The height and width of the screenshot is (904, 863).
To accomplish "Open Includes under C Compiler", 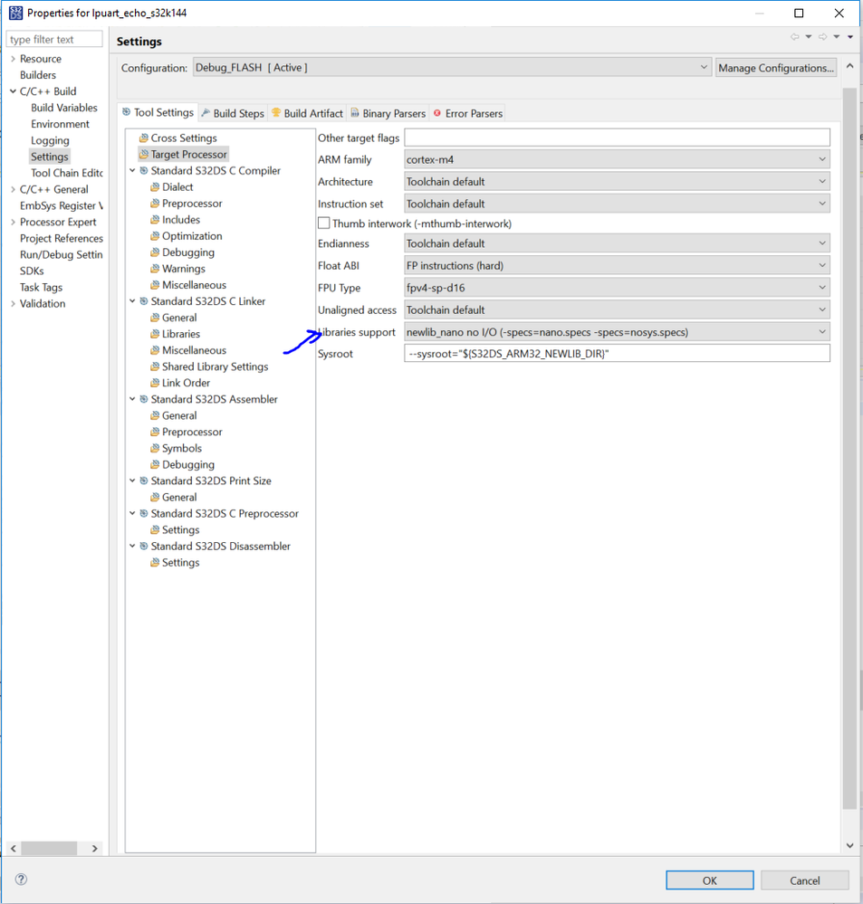I will pyautogui.click(x=180, y=220).
